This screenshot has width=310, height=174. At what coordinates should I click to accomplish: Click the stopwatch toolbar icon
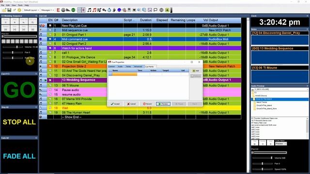[x=109, y=10]
